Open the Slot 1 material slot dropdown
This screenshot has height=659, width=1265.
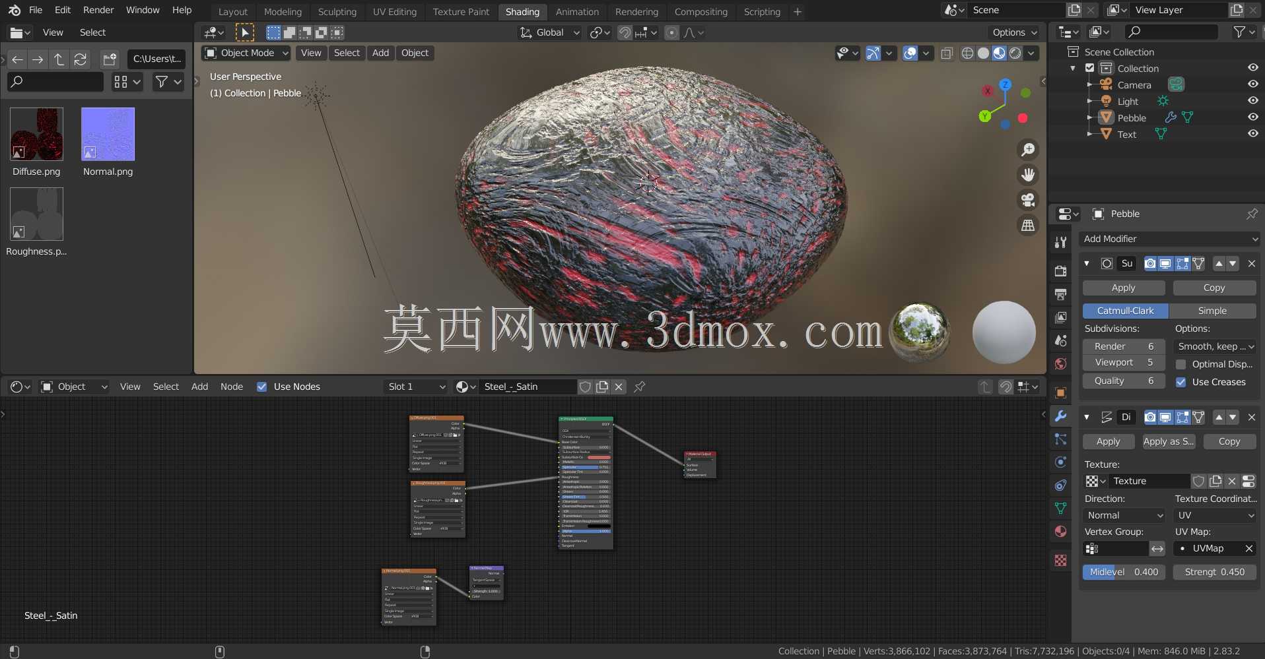pyautogui.click(x=416, y=387)
